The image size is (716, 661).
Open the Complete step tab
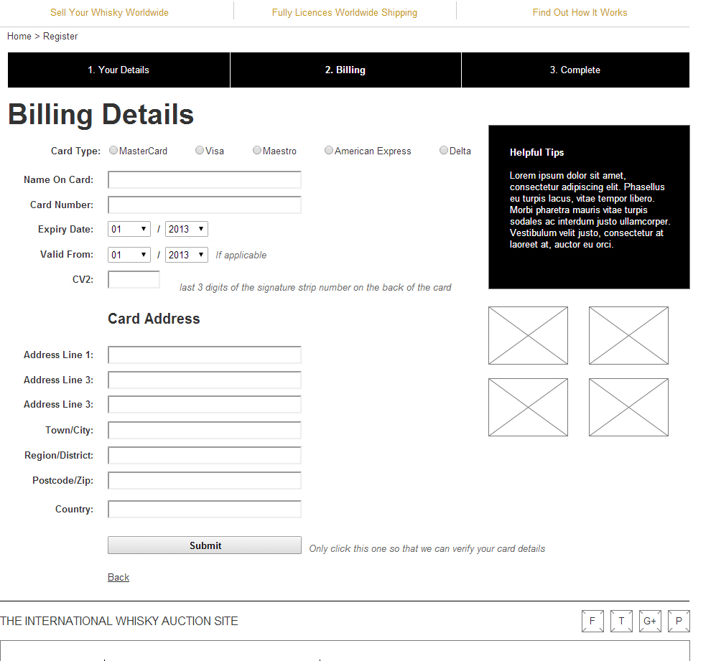[x=575, y=70]
